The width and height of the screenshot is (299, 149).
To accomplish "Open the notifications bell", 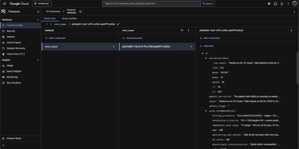I will pos(282,4).
